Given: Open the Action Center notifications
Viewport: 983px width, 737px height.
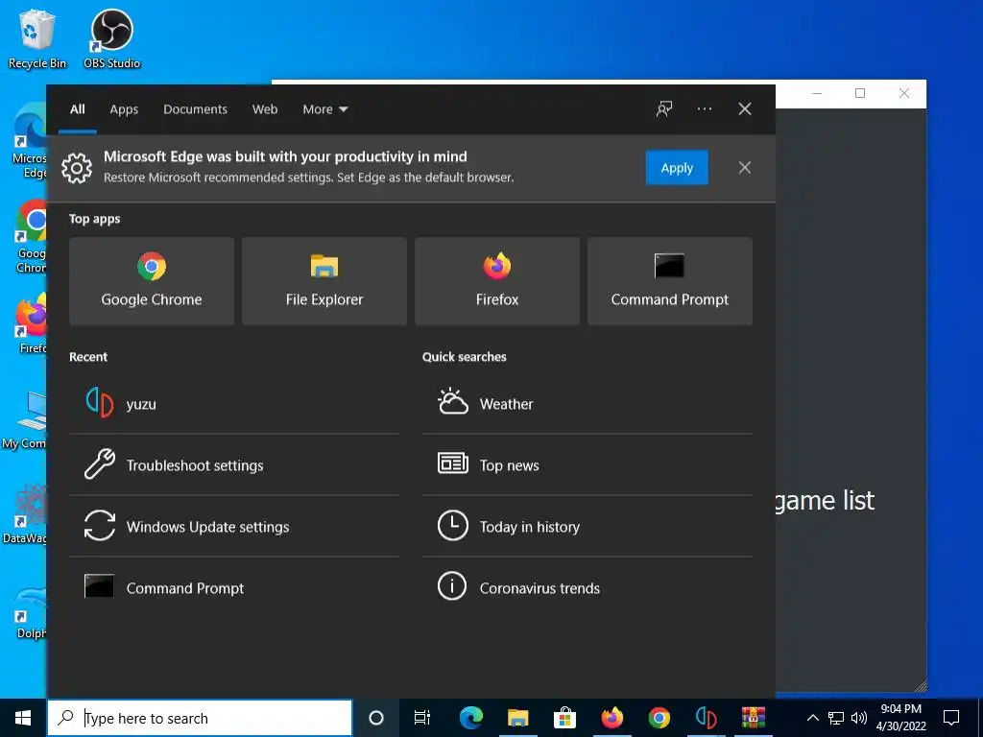Looking at the screenshot, I should pyautogui.click(x=951, y=718).
